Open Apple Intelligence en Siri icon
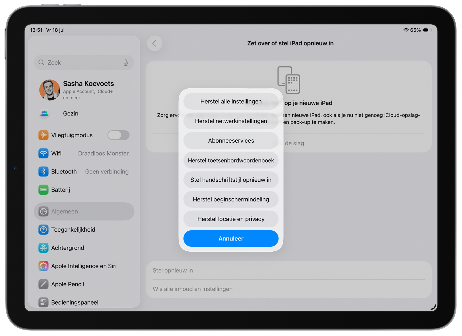The width and height of the screenshot is (462, 336). point(43,266)
